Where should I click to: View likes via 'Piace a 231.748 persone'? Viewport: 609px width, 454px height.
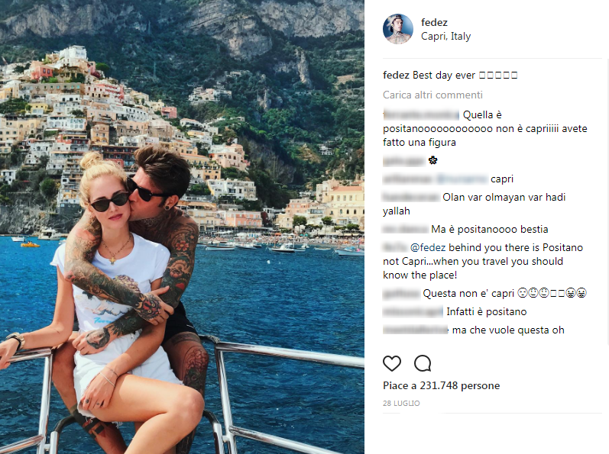click(x=441, y=386)
